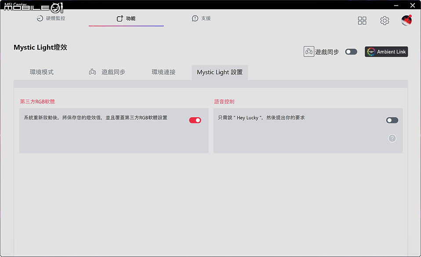Switch to the 環境連接 tab
The image size is (421, 257).
coord(163,72)
